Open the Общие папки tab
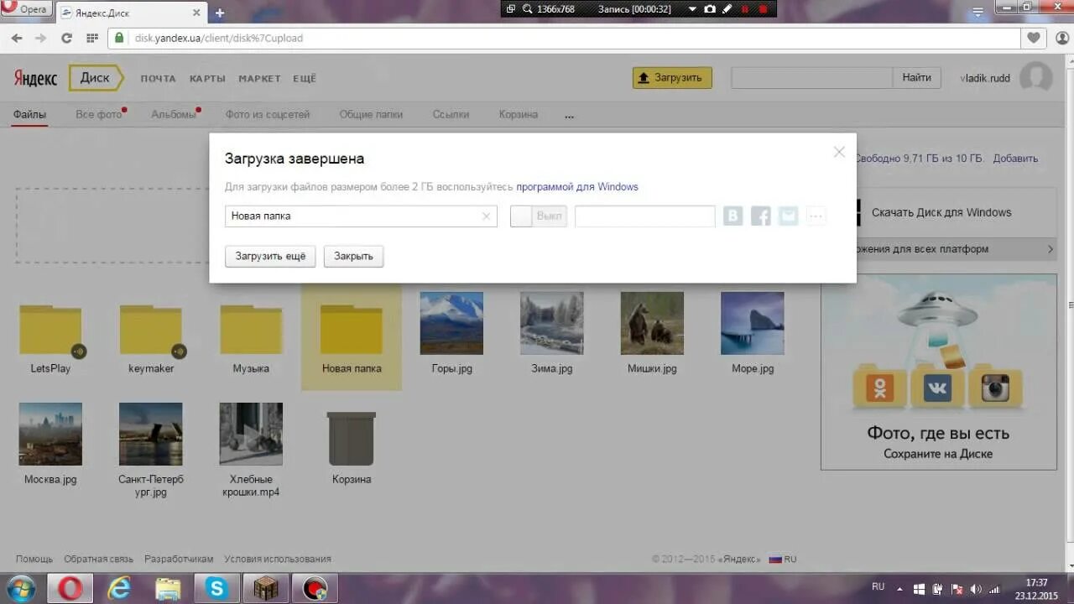Viewport: 1074px width, 604px height. (371, 115)
